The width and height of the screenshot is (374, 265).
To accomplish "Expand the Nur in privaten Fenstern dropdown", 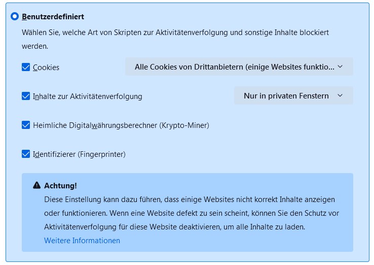I will pyautogui.click(x=286, y=95).
